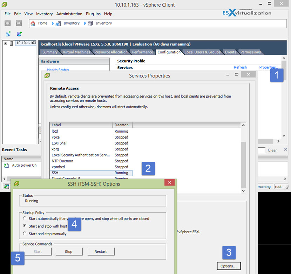Switch to the Virtual Machines tab
Image resolution: width=291 pixels, height=274 pixels.
click(76, 52)
